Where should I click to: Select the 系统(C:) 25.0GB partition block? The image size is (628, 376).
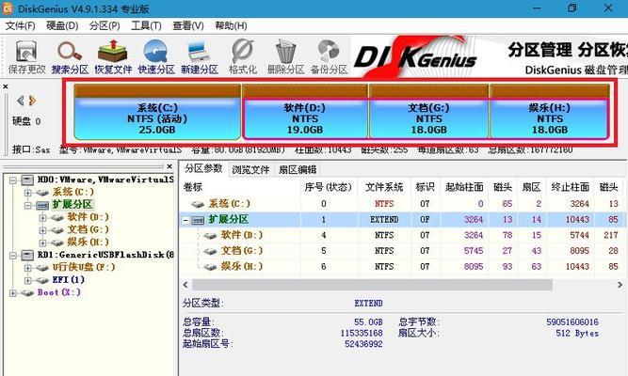(157, 112)
